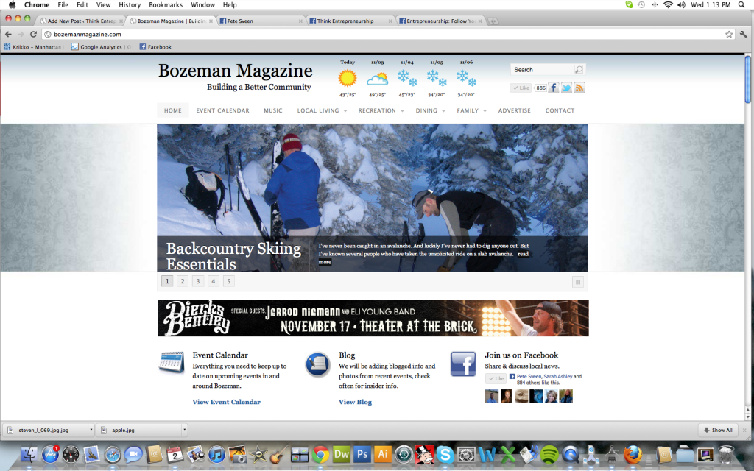Open Spotify from the Dock
The width and height of the screenshot is (754, 471).
point(549,453)
